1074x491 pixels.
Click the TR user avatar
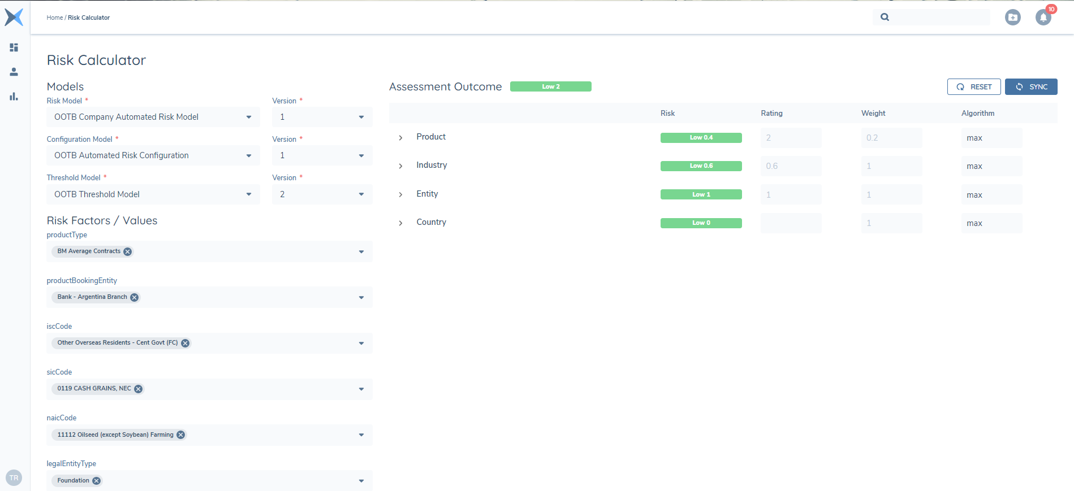coord(14,478)
